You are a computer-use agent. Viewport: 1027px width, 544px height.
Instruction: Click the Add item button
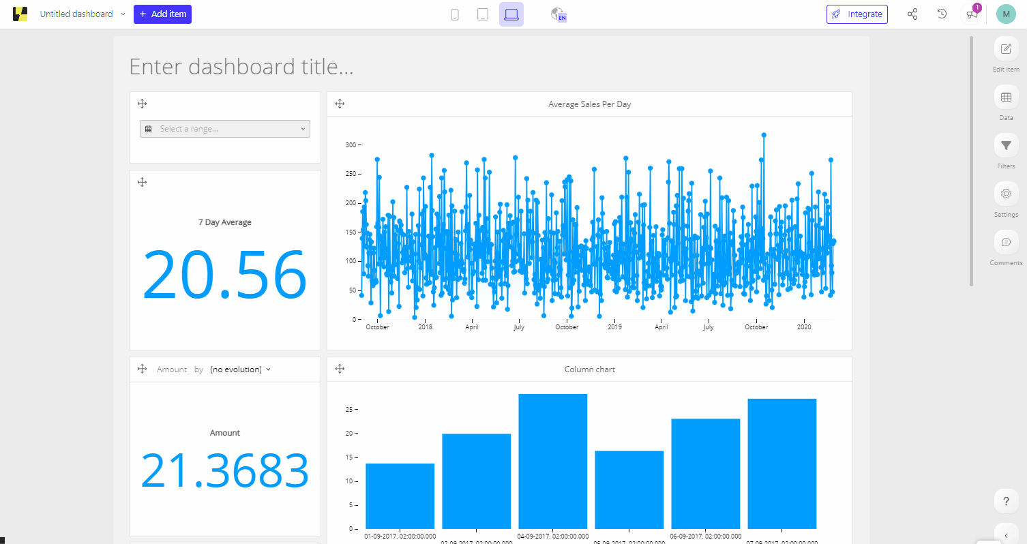[x=162, y=14]
